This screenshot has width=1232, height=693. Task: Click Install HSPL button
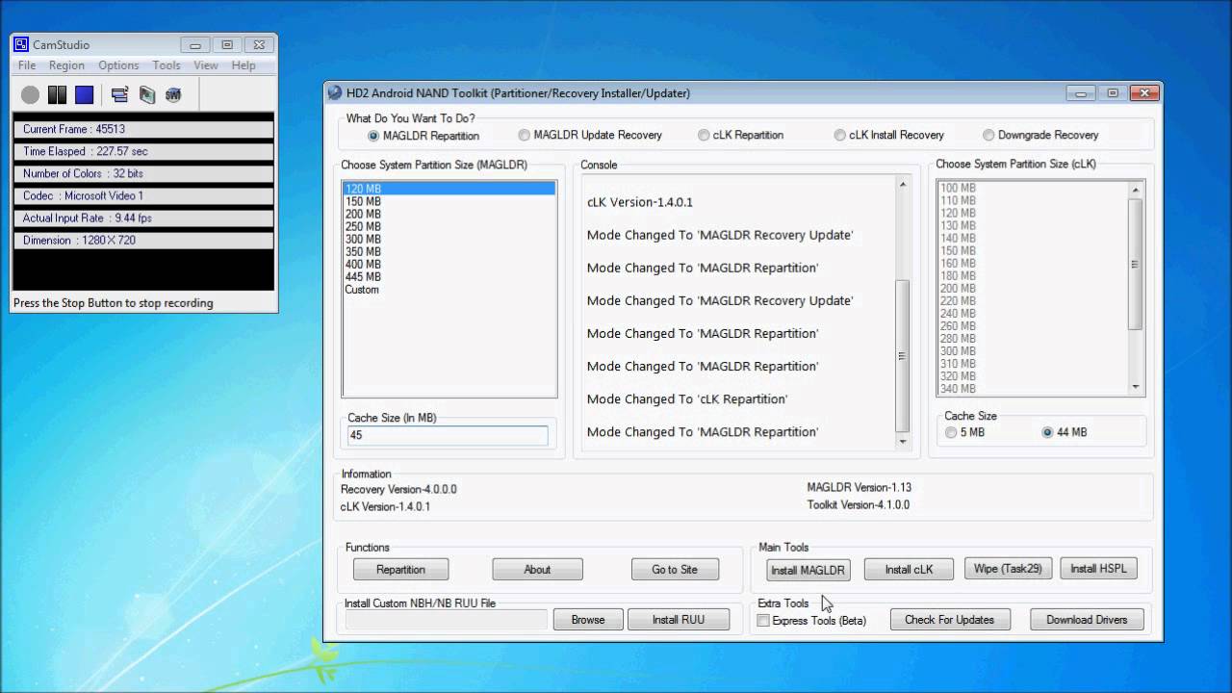1098,569
